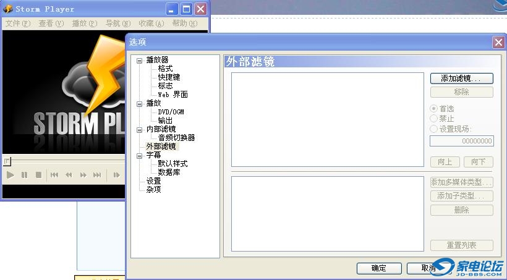Minimize the Storm Player window
Image resolution: width=507 pixels, height=280 pixels.
tap(172, 9)
